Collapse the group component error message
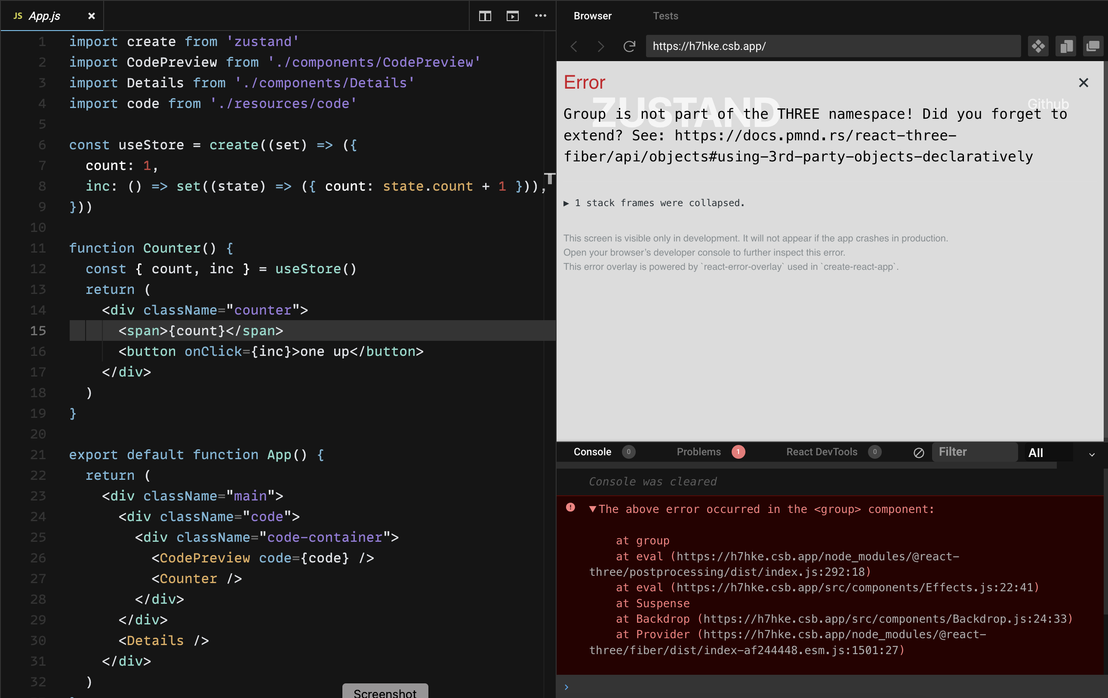The width and height of the screenshot is (1108, 698). [593, 509]
